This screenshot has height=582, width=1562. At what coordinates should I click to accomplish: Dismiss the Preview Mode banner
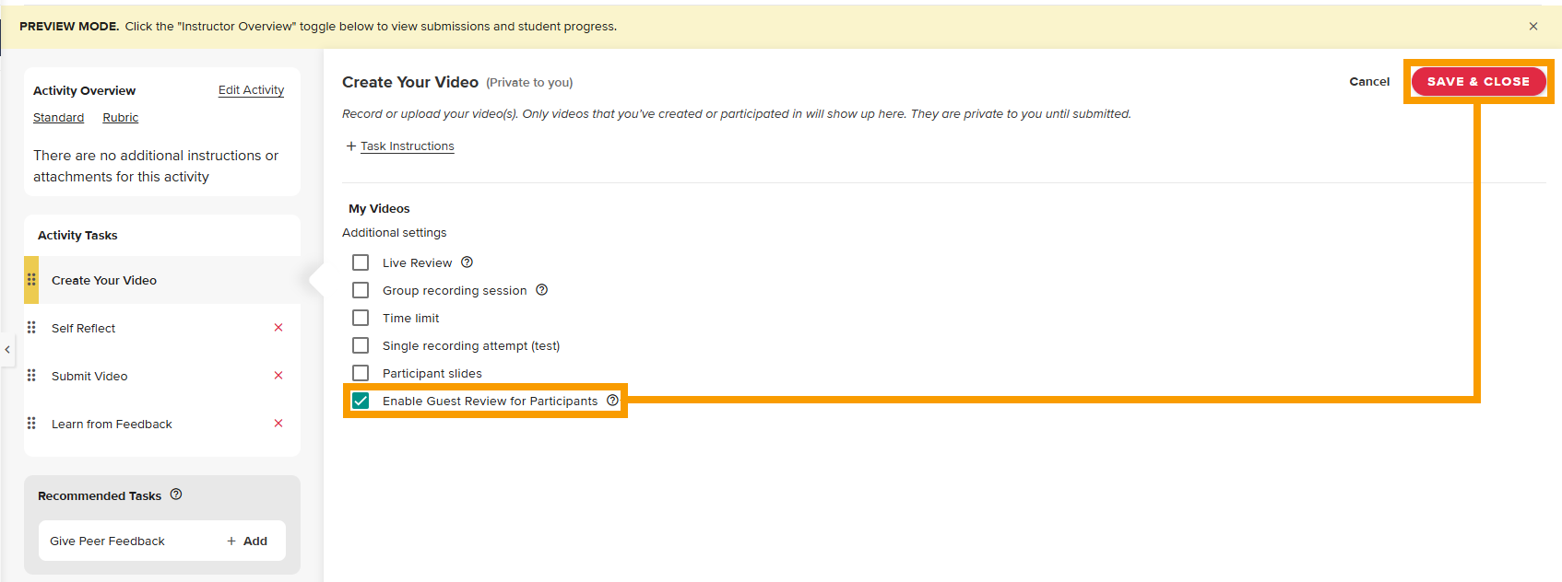click(1532, 26)
